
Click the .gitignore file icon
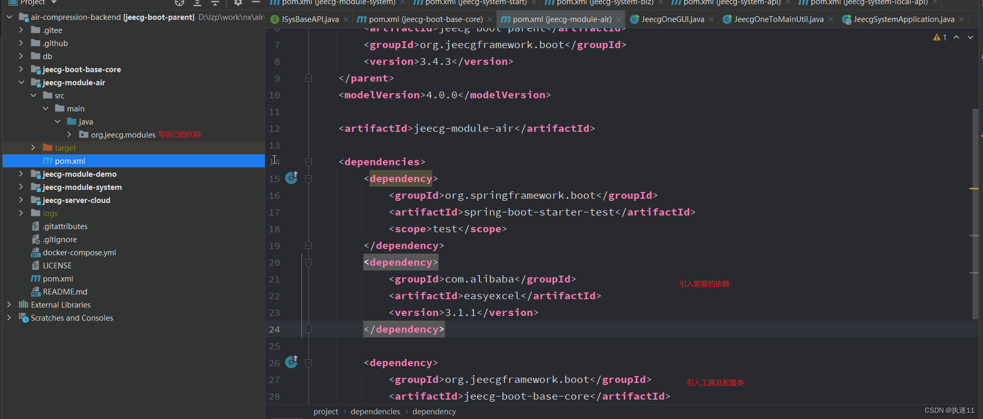36,240
